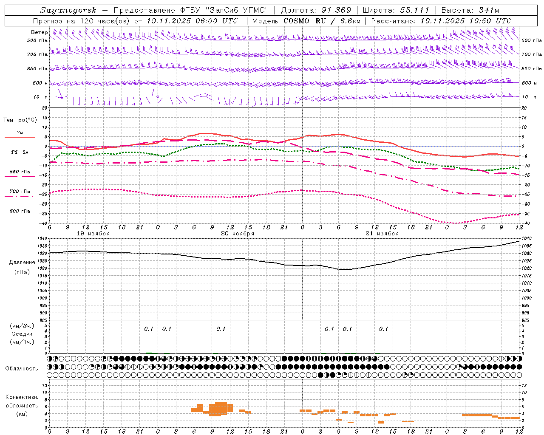Click the Td 2м dew point legend entry

tap(20, 152)
